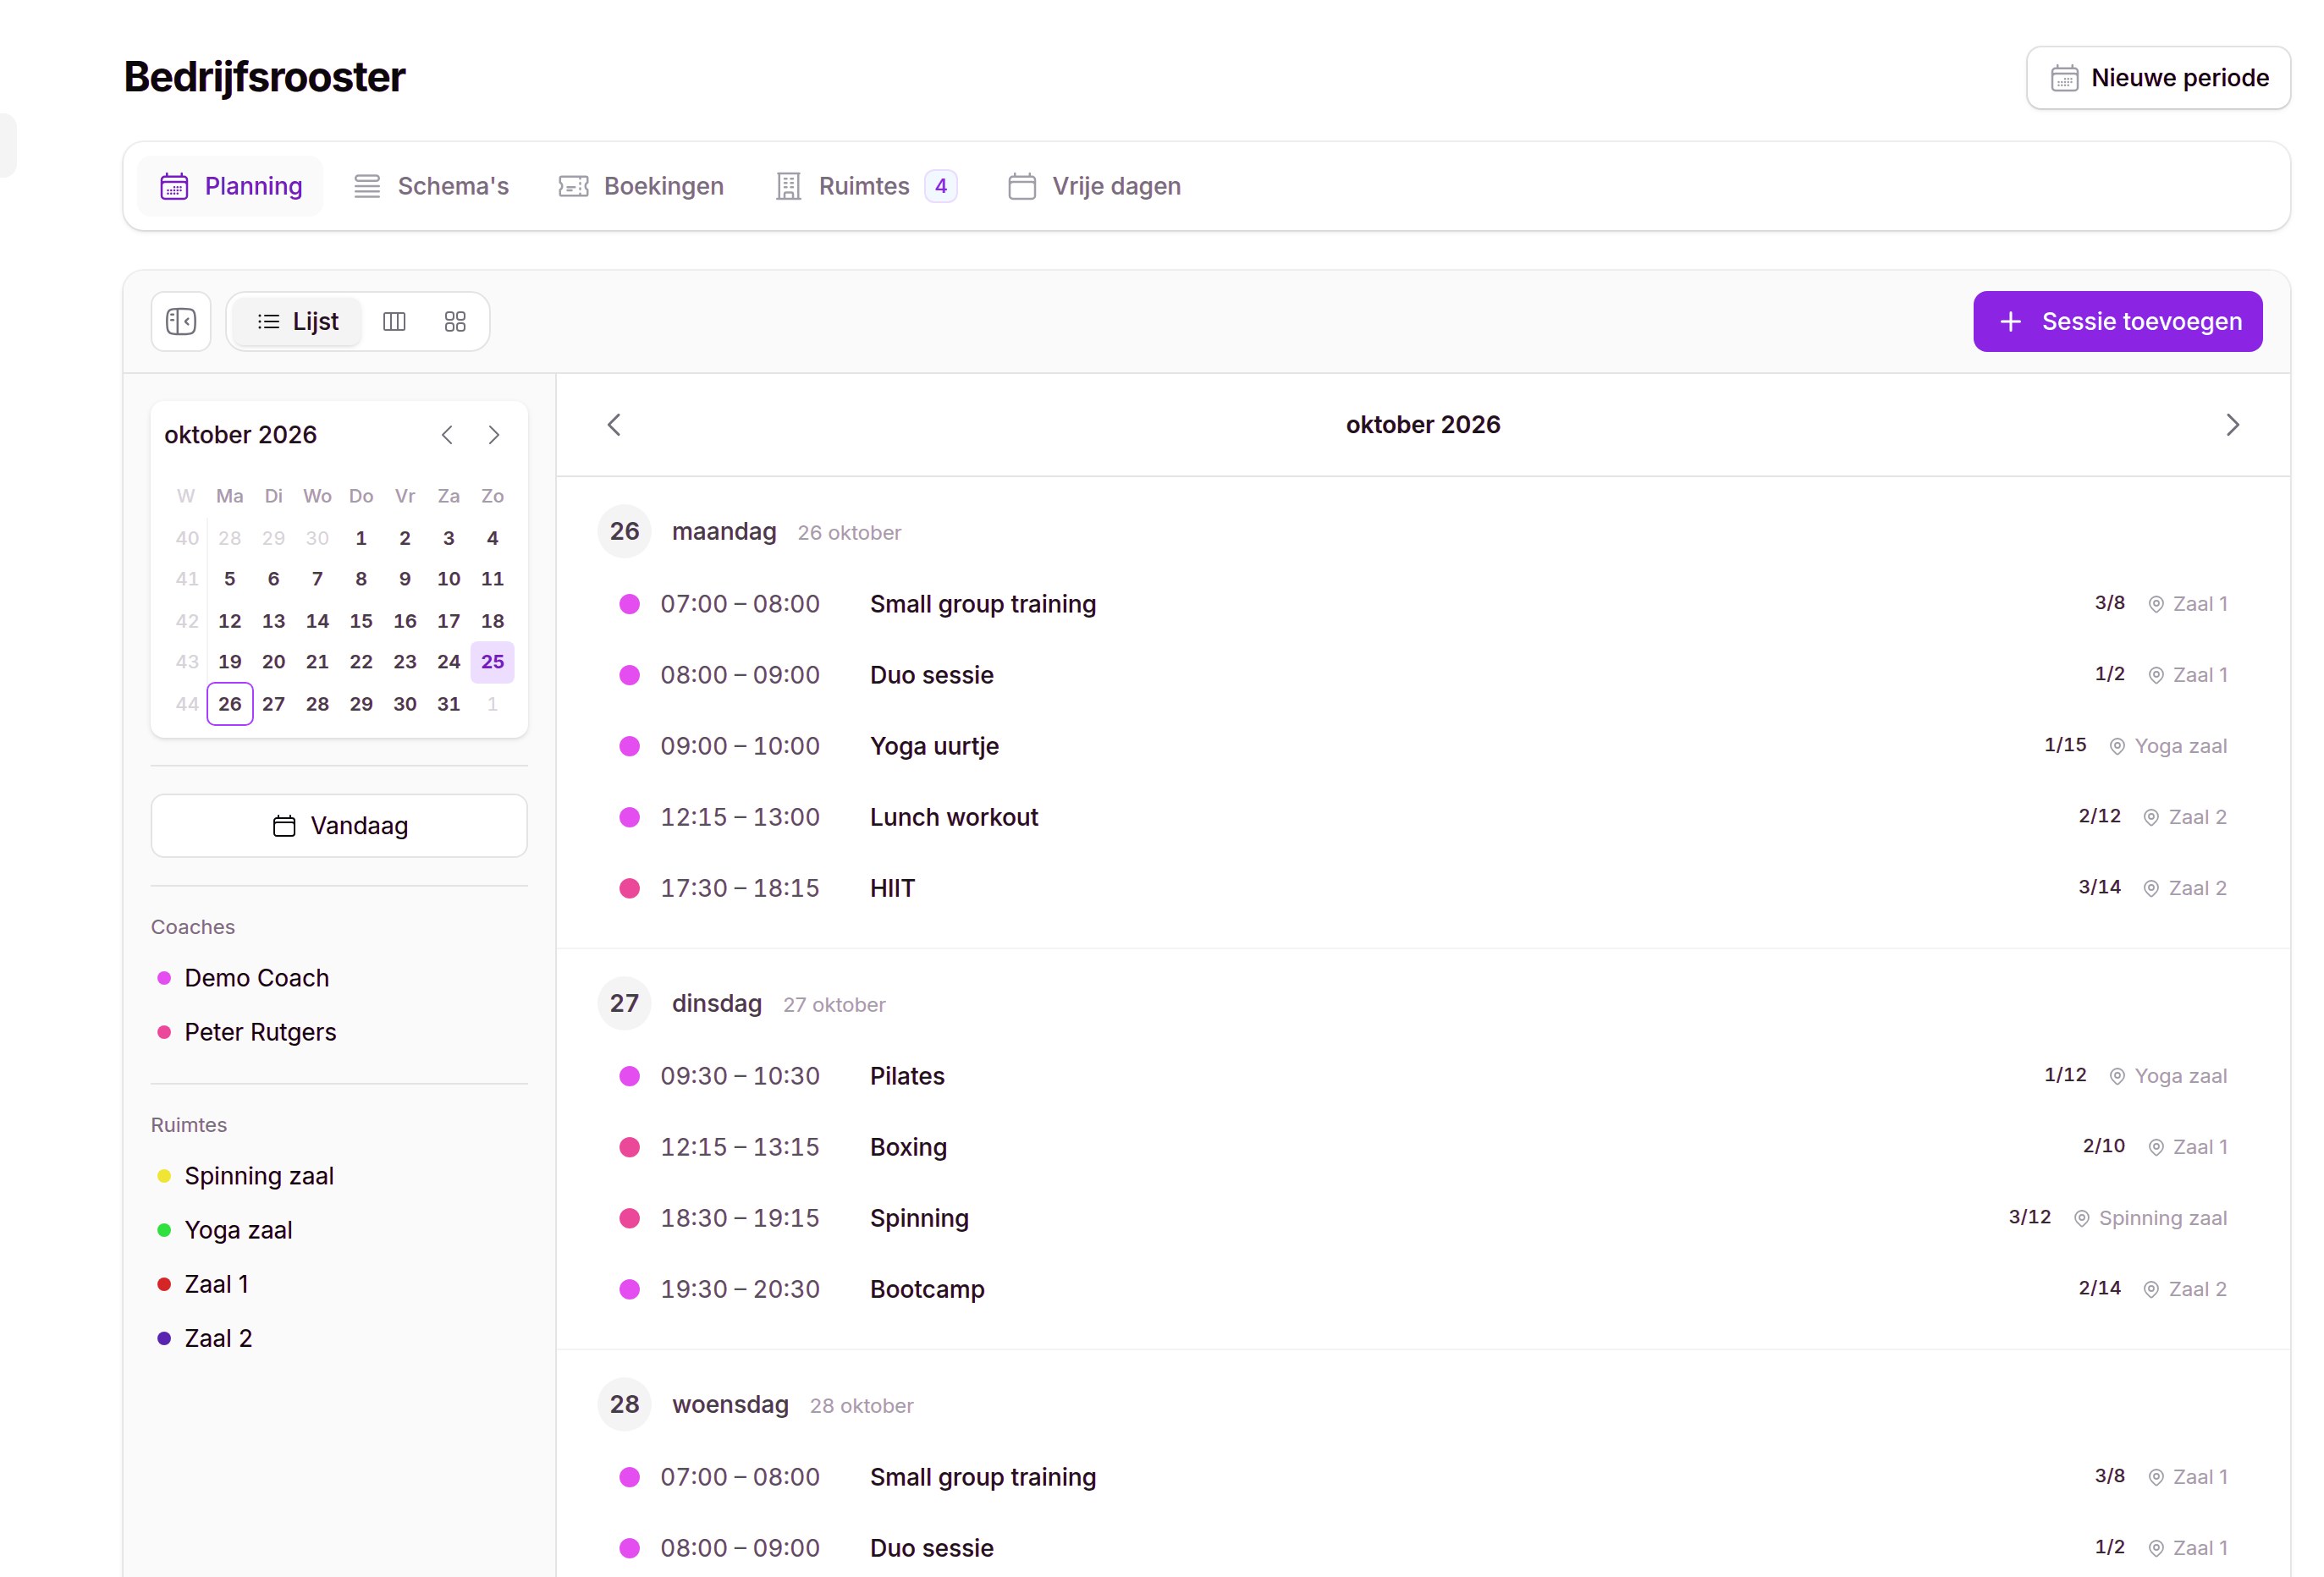The image size is (2324, 1577).
Task: Click the Spinning zaal location icon on Spinning row
Action: coord(2081,1218)
